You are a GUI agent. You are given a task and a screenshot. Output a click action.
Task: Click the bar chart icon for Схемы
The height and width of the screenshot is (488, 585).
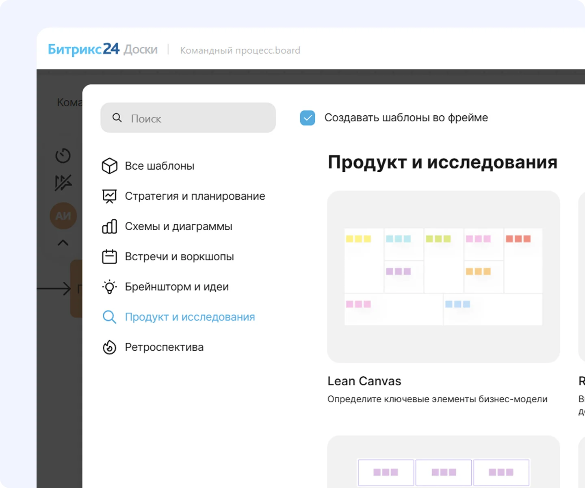point(109,227)
